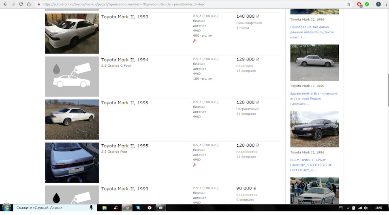This screenshot has width=389, height=215.
Task: View the silver 1995 Mark II rear photo
Action: coord(72,162)
